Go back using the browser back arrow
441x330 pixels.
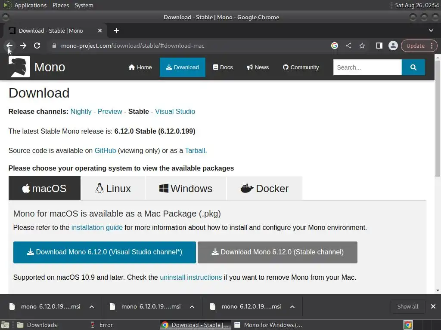[9, 46]
